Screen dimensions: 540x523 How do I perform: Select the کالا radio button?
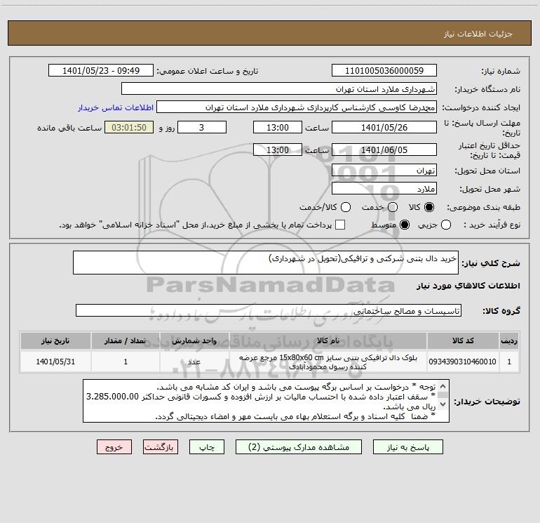pos(429,207)
